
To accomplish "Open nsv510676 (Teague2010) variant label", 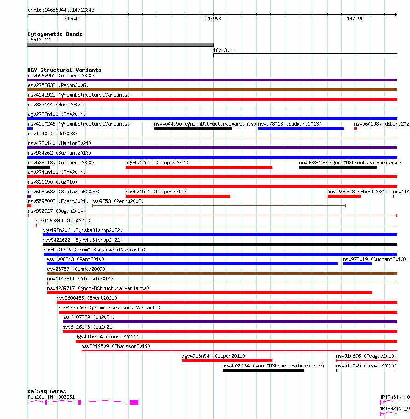I will pyautogui.click(x=366, y=356).
